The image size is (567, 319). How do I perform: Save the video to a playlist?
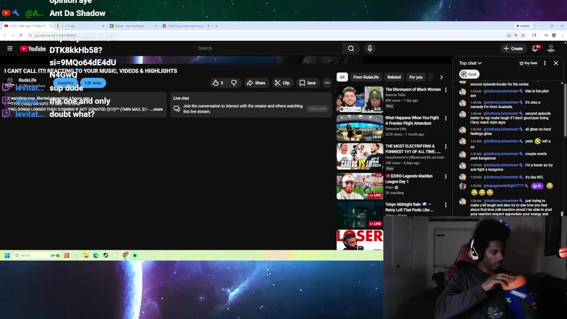pos(307,83)
